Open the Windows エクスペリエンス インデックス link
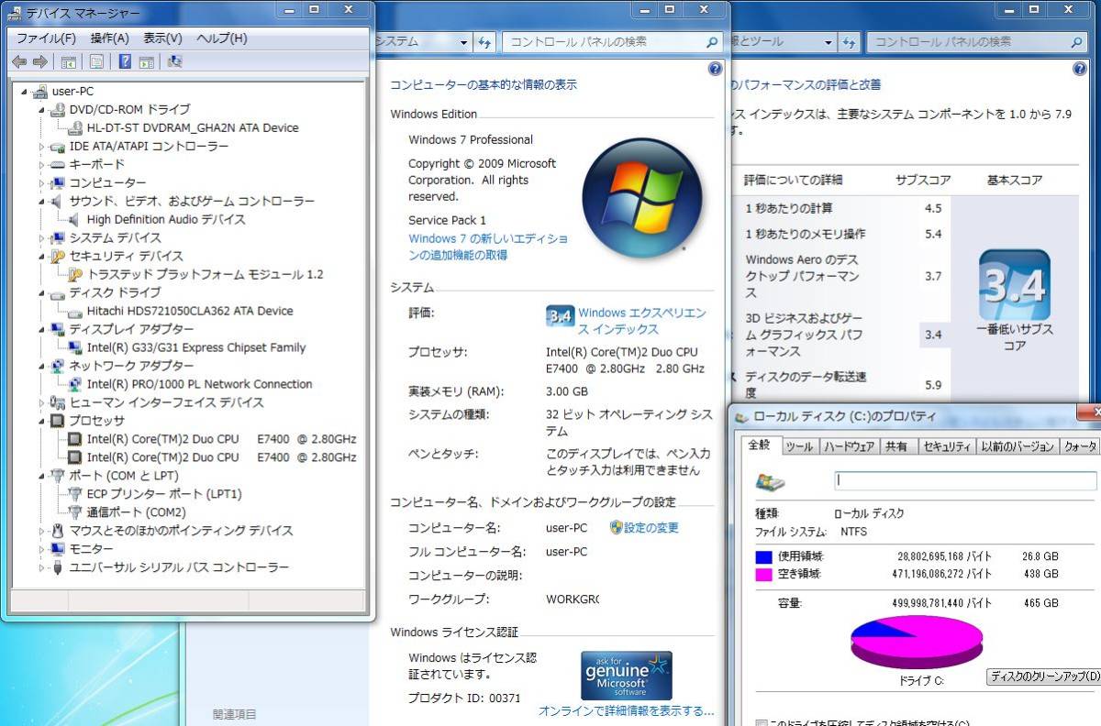 click(x=642, y=321)
